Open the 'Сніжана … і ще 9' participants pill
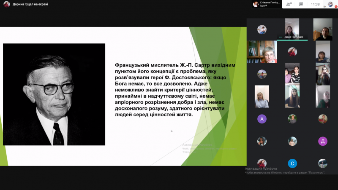338x190 pixels. (267, 4)
